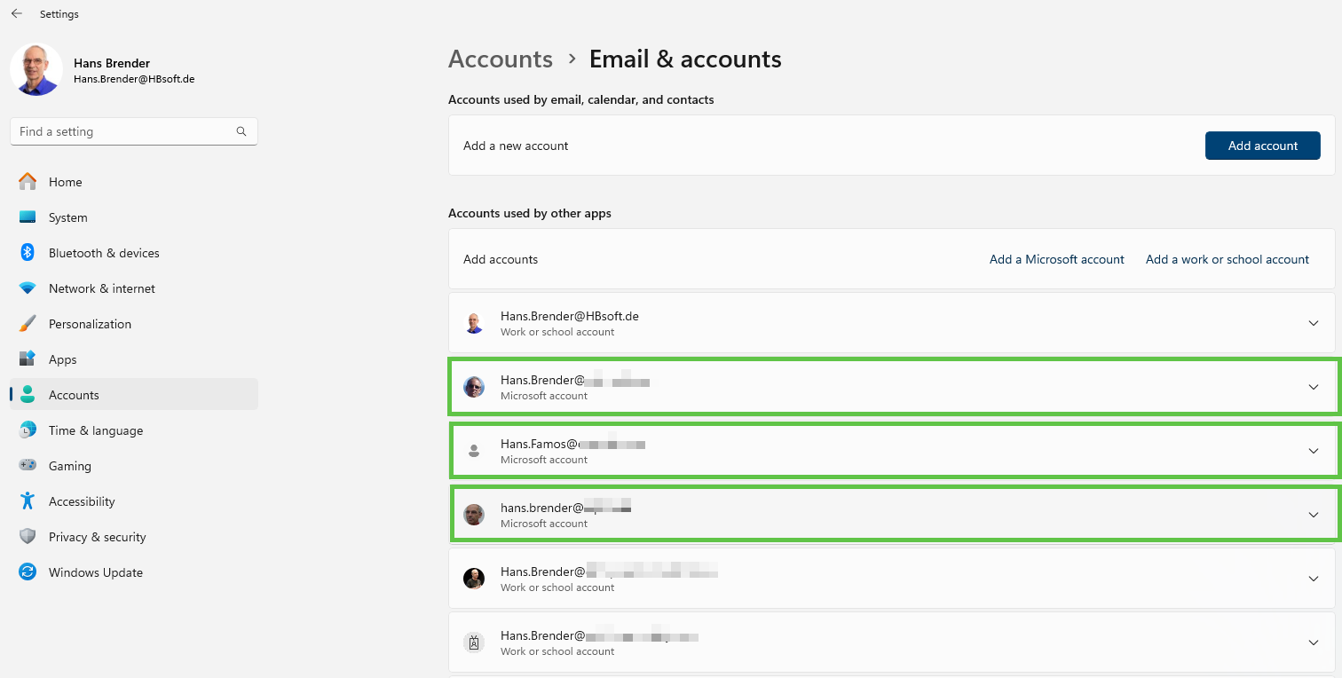Click the Find a setting search box

click(x=122, y=131)
